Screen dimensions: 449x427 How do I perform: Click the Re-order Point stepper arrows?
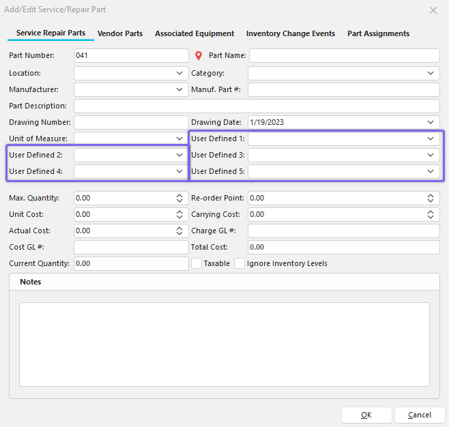coord(431,198)
